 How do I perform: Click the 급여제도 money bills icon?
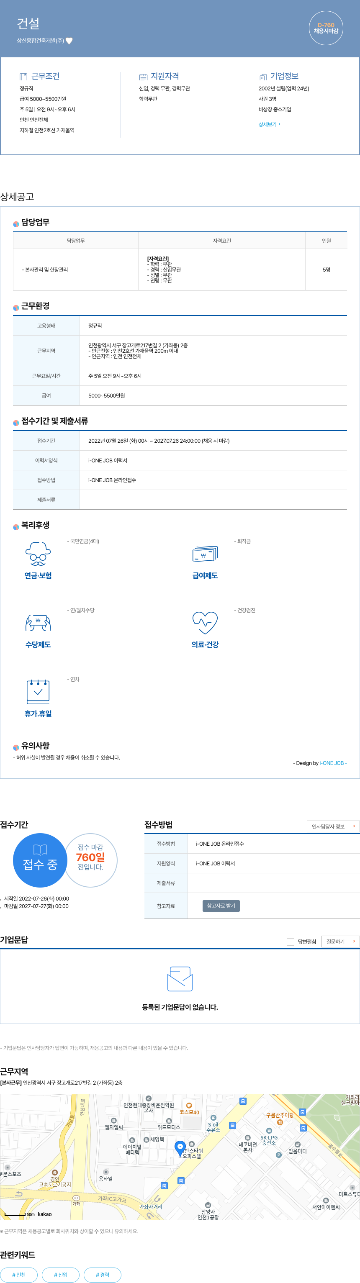(x=205, y=554)
